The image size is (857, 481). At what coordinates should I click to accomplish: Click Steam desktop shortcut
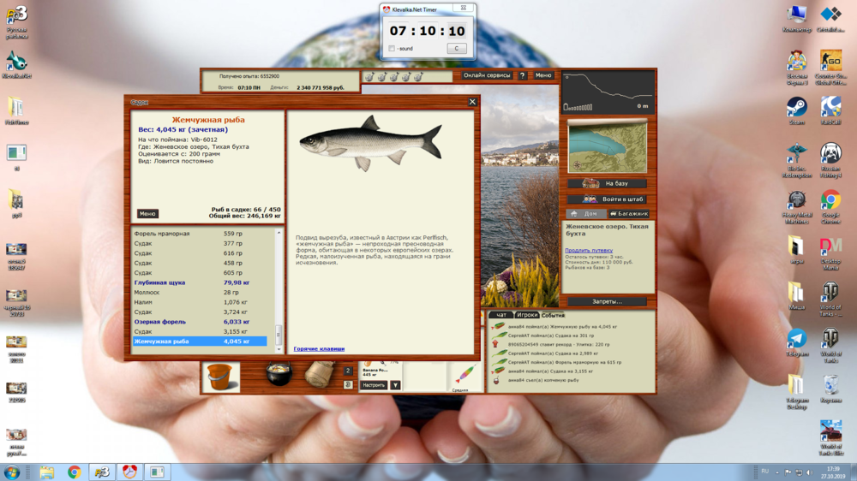(x=796, y=109)
